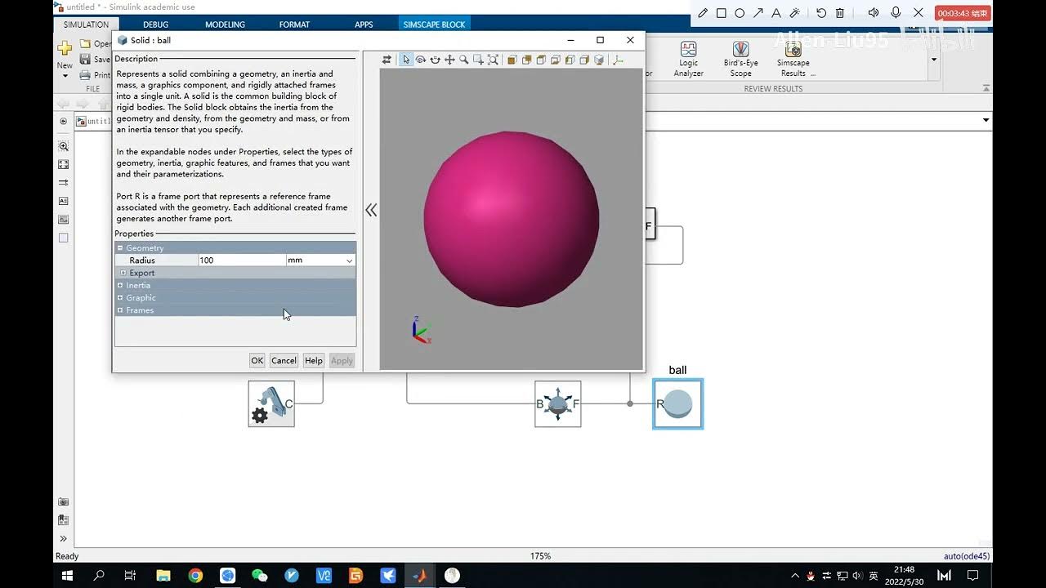Open the MODELING tab
1046x588 pixels.
click(225, 24)
